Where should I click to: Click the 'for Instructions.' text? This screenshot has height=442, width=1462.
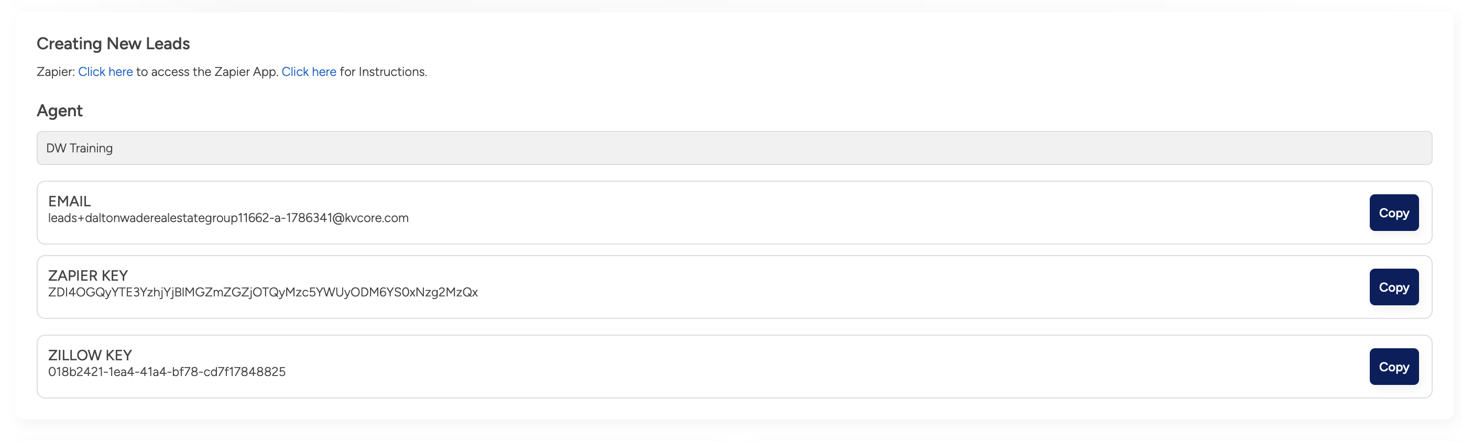point(383,72)
